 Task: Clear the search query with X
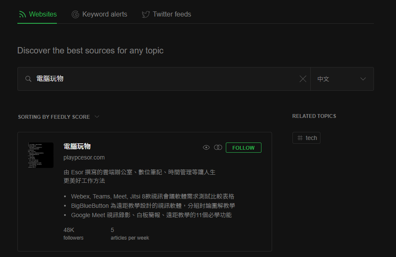pyautogui.click(x=303, y=79)
